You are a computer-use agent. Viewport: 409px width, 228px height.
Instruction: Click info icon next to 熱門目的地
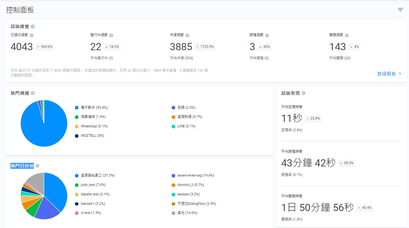click(x=37, y=166)
